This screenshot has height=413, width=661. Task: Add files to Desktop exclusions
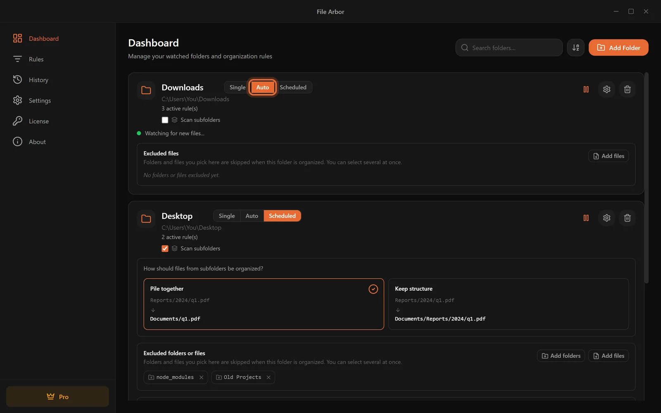click(x=609, y=356)
